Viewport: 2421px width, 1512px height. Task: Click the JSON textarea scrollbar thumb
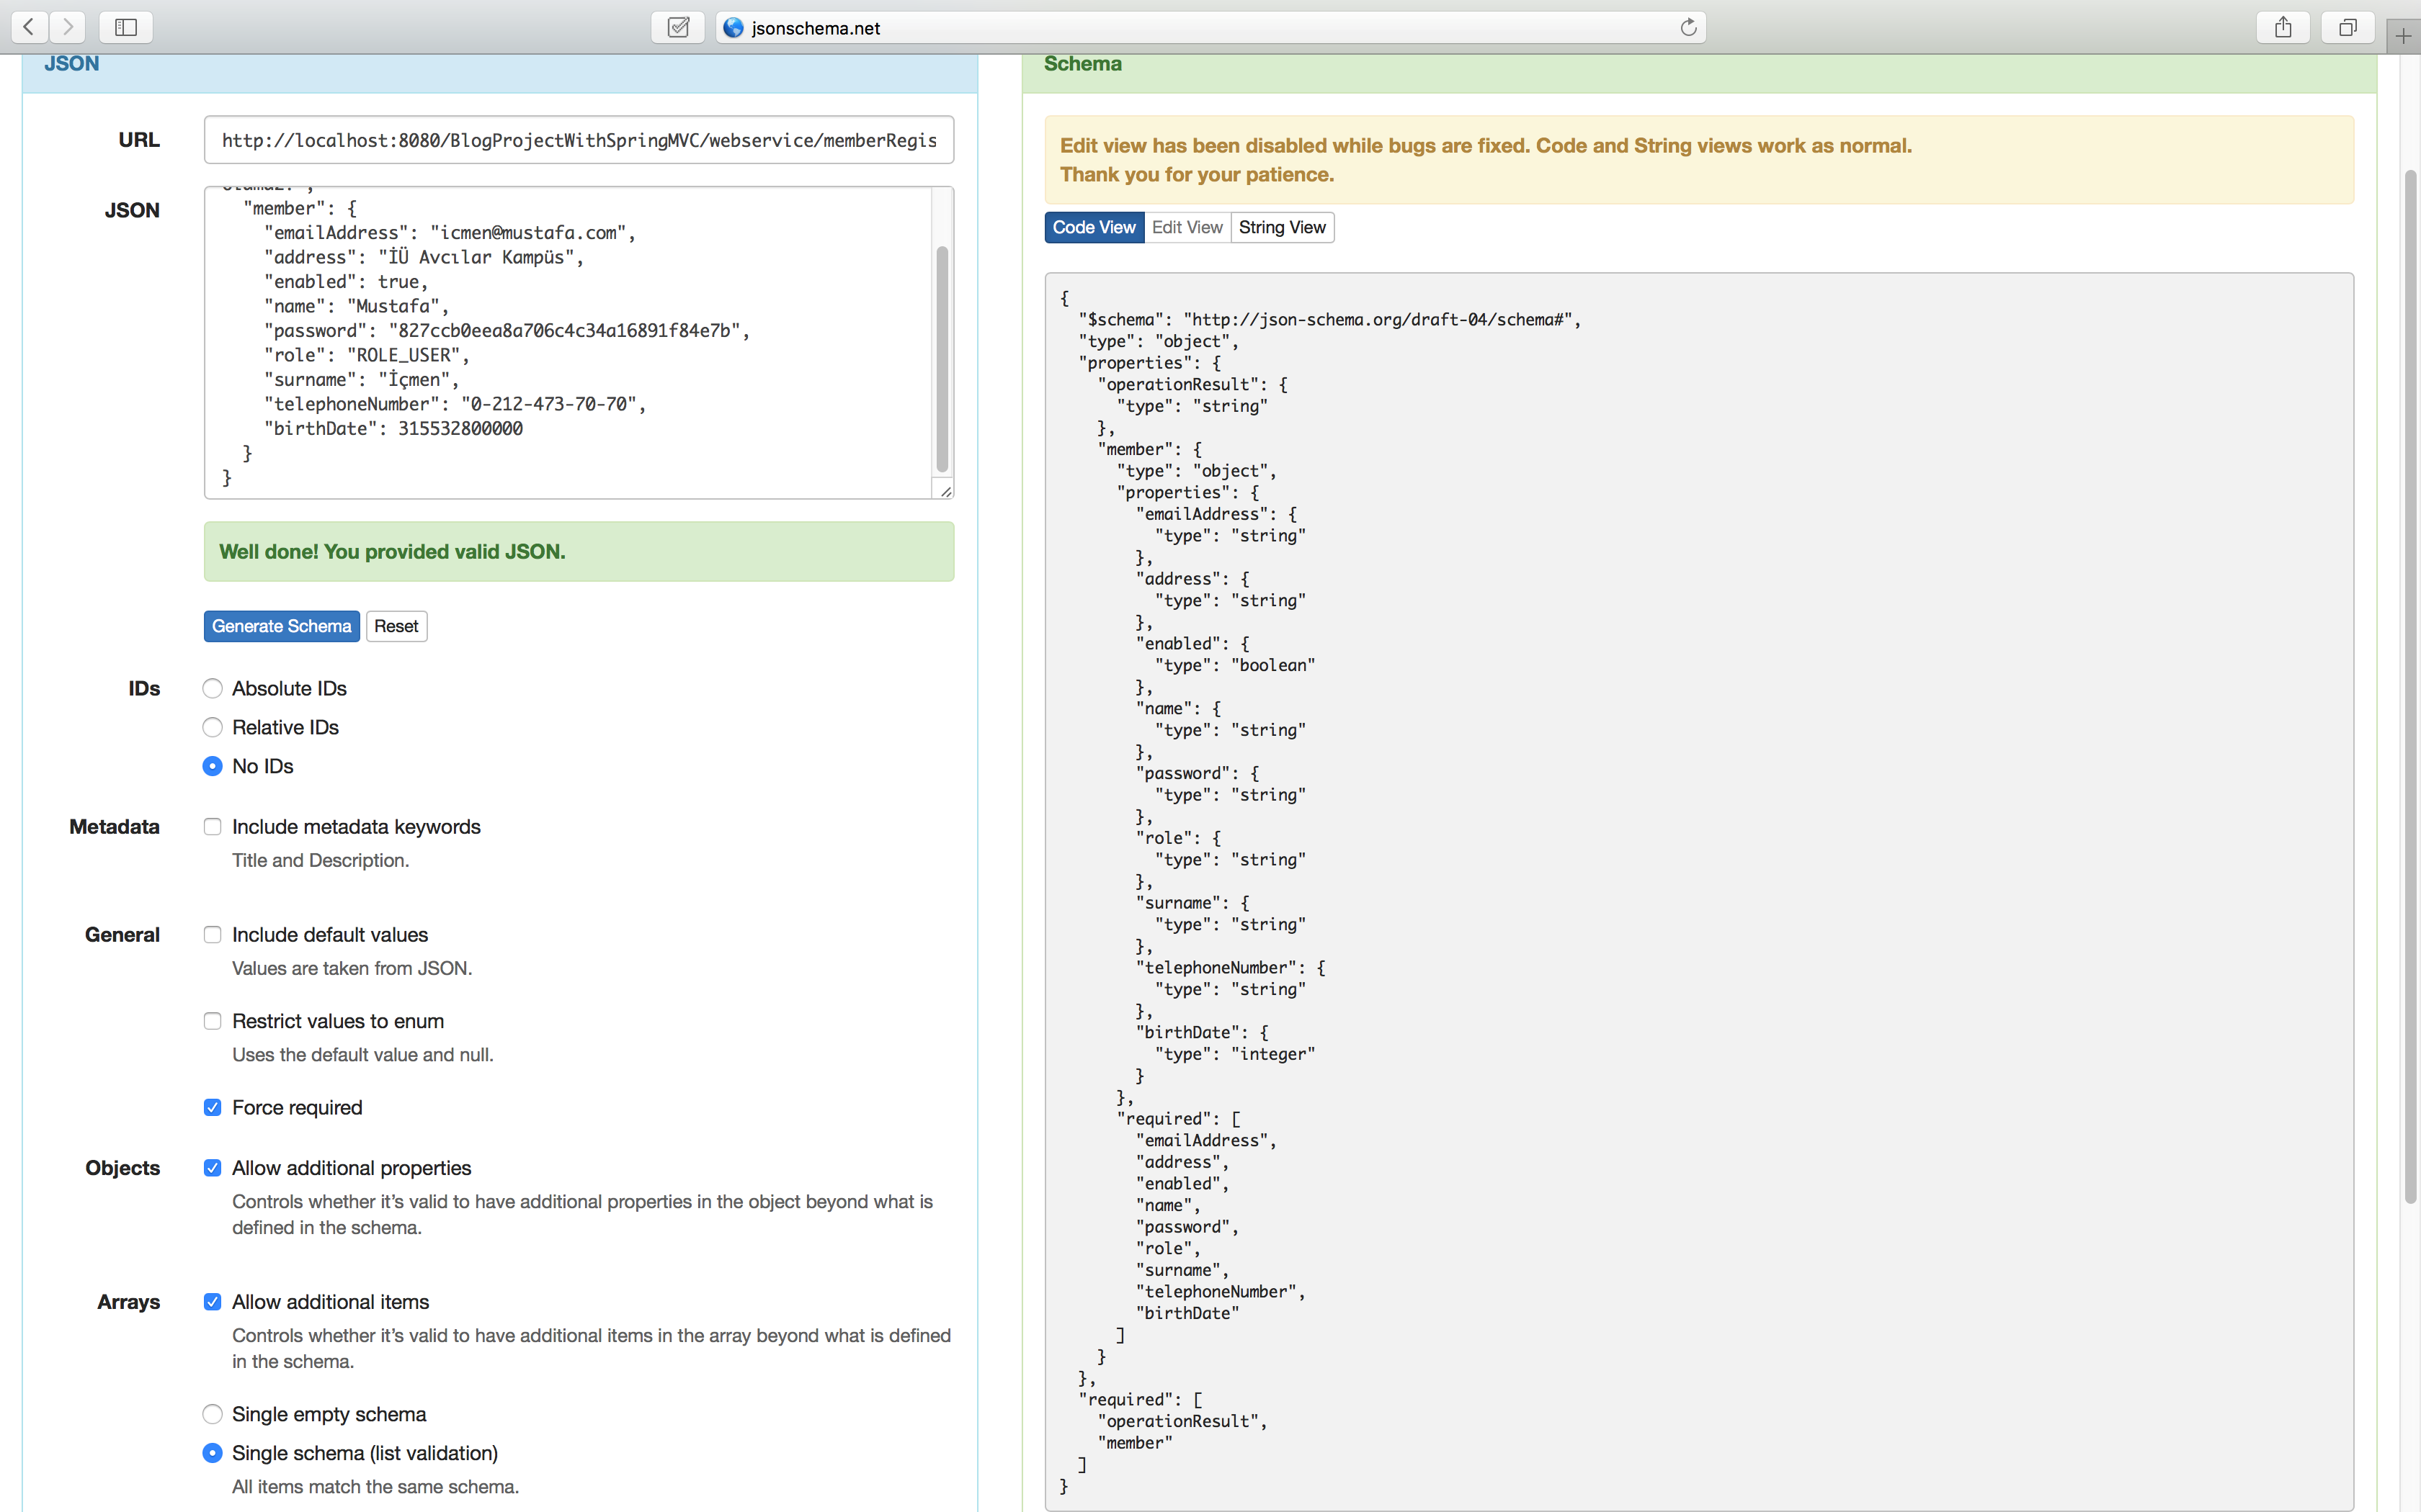(x=942, y=358)
